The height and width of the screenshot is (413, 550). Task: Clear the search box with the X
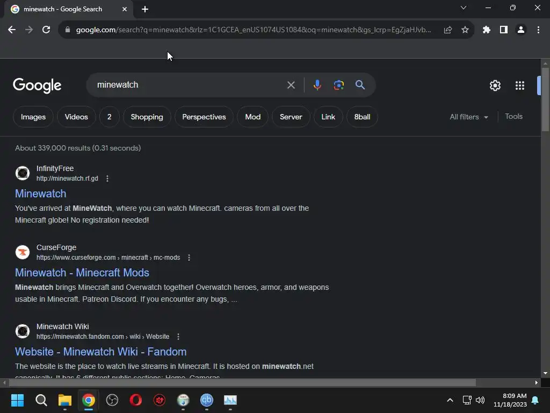291,85
